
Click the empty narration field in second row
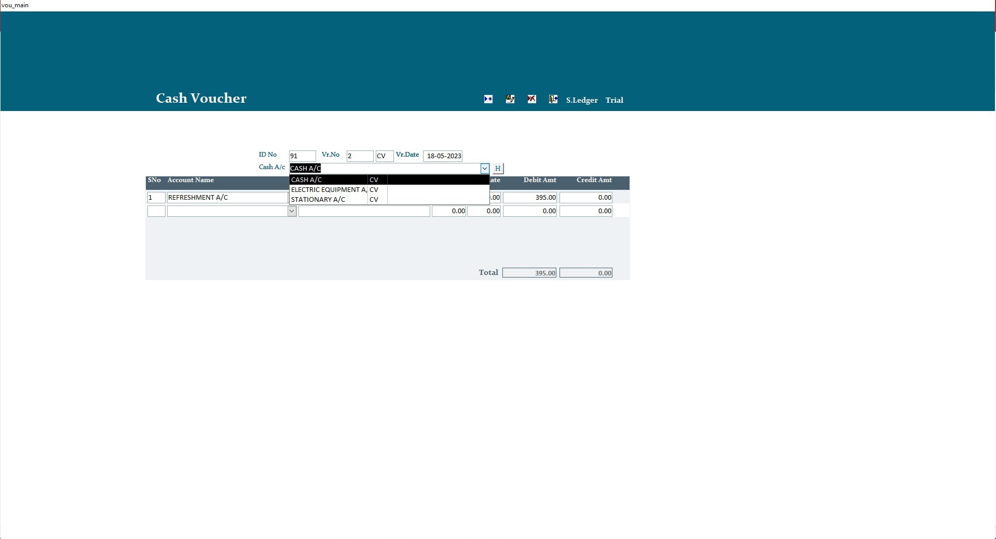(364, 211)
